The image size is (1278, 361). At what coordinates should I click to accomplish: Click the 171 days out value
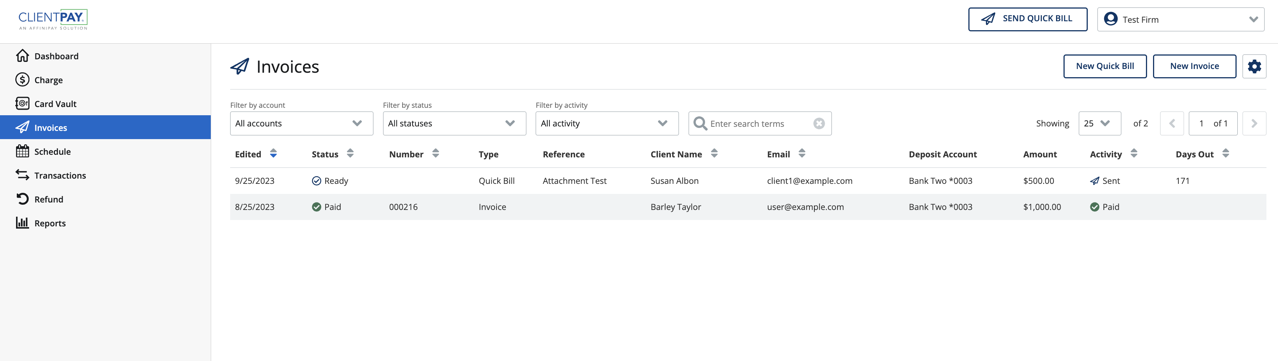click(1182, 181)
